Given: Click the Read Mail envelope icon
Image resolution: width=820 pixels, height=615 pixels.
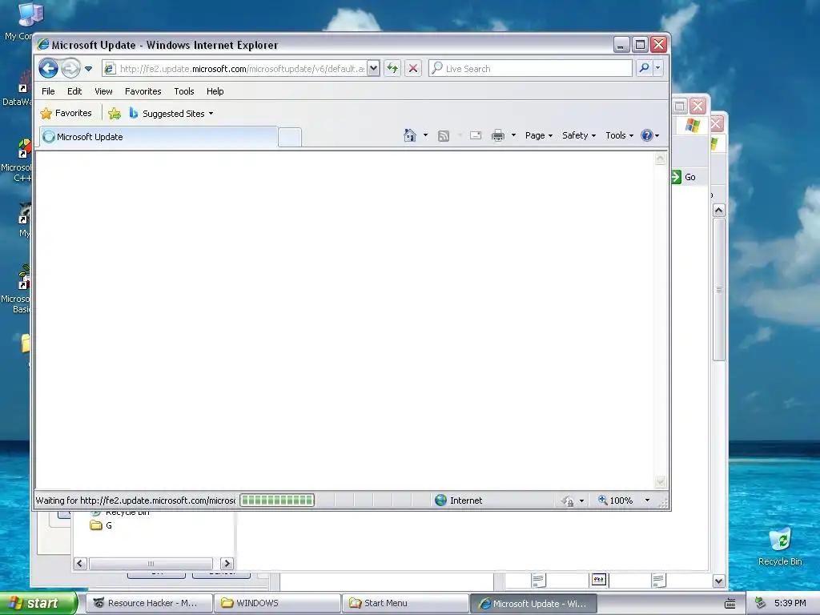Looking at the screenshot, I should [476, 135].
